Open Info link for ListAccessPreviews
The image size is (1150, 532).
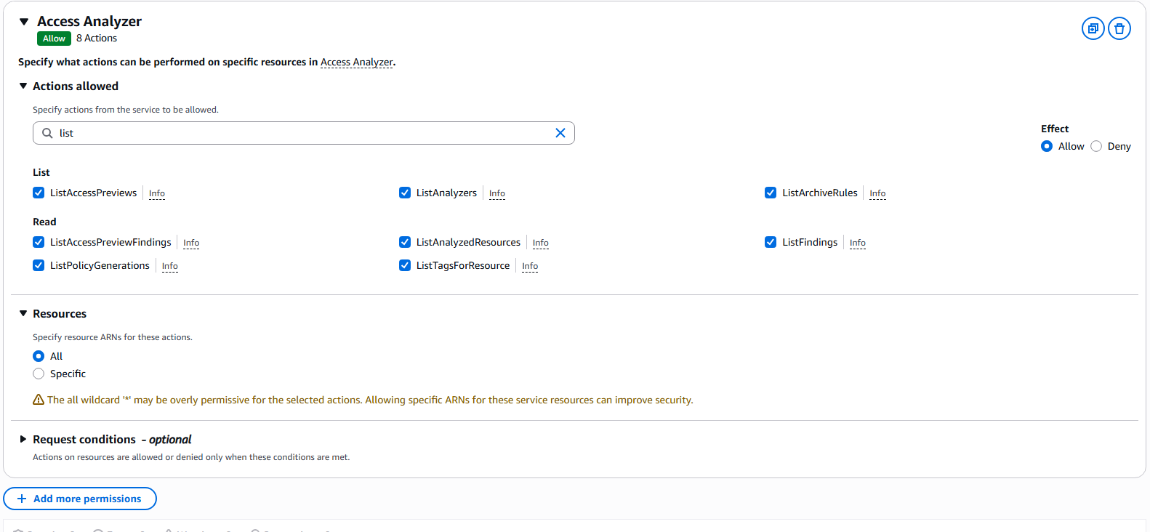click(x=157, y=193)
